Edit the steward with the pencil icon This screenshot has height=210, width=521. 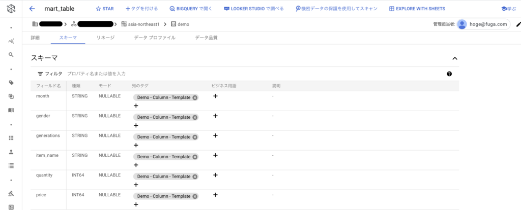[518, 24]
